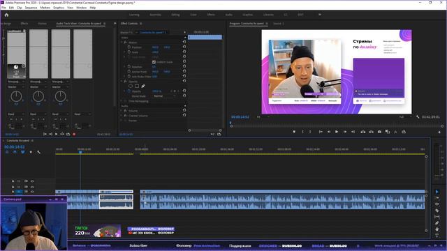Open the Sequence menu
447x251 pixels.
pyautogui.click(x=31, y=8)
